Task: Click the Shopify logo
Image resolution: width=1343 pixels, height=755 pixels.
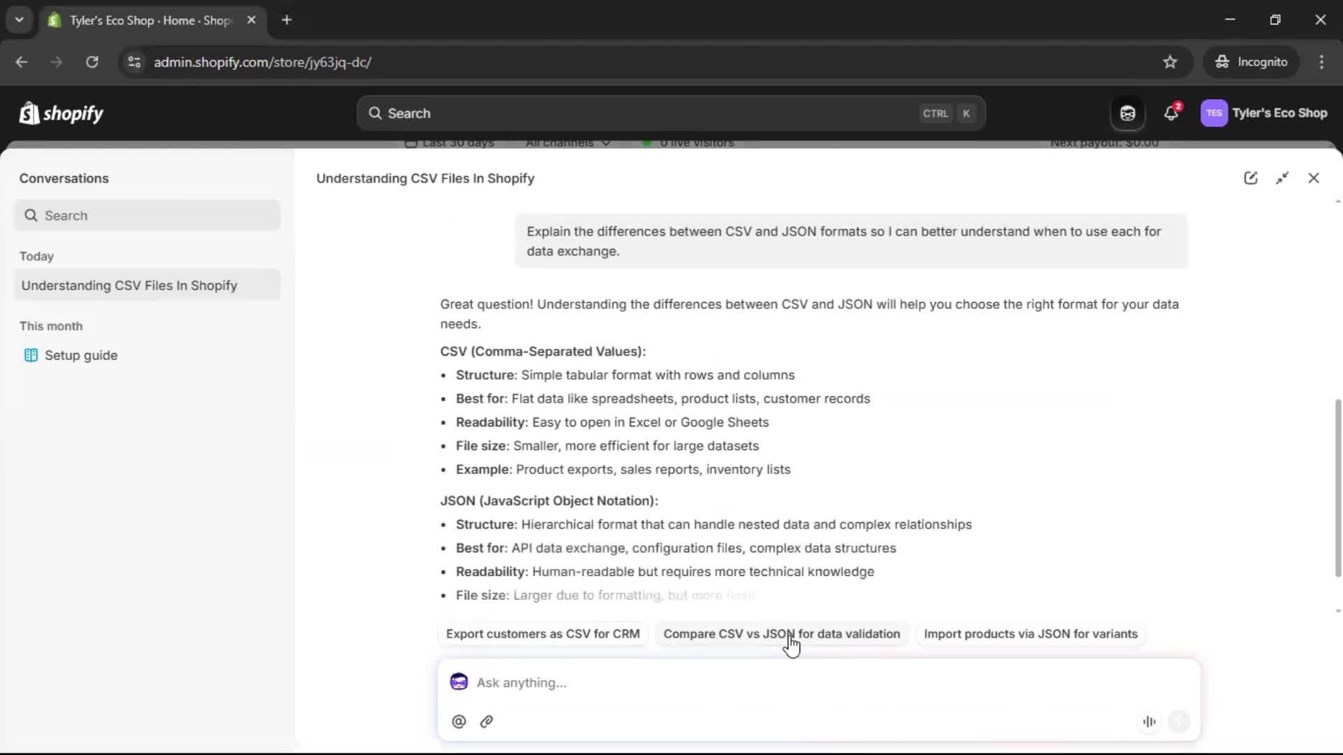Action: tap(61, 113)
